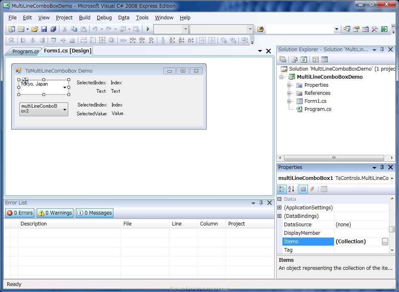Image resolution: width=399 pixels, height=292 pixels.
Task: Click the Cut scissors icon
Action: click(x=65, y=29)
